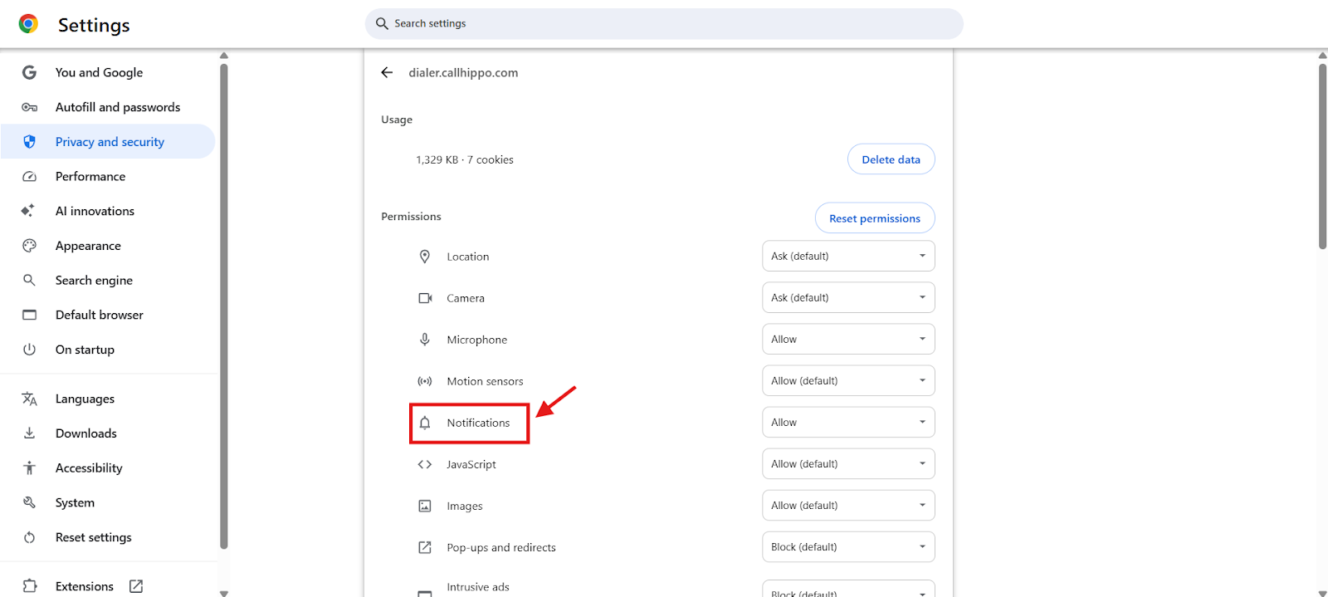
Task: Click the Notifications bell icon
Action: [425, 423]
